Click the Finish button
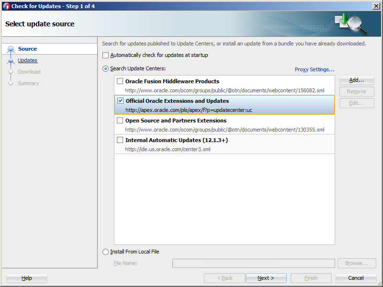The height and width of the screenshot is (287, 383). (311, 278)
